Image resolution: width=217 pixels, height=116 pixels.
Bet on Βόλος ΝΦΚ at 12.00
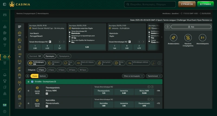click(144, 92)
